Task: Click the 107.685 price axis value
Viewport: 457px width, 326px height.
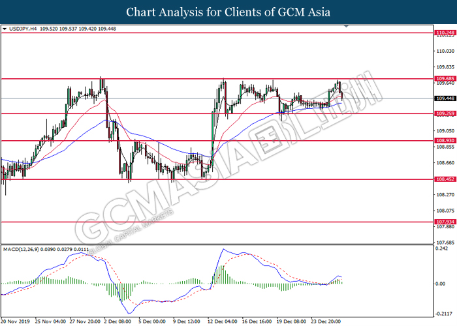Action: pyautogui.click(x=445, y=243)
